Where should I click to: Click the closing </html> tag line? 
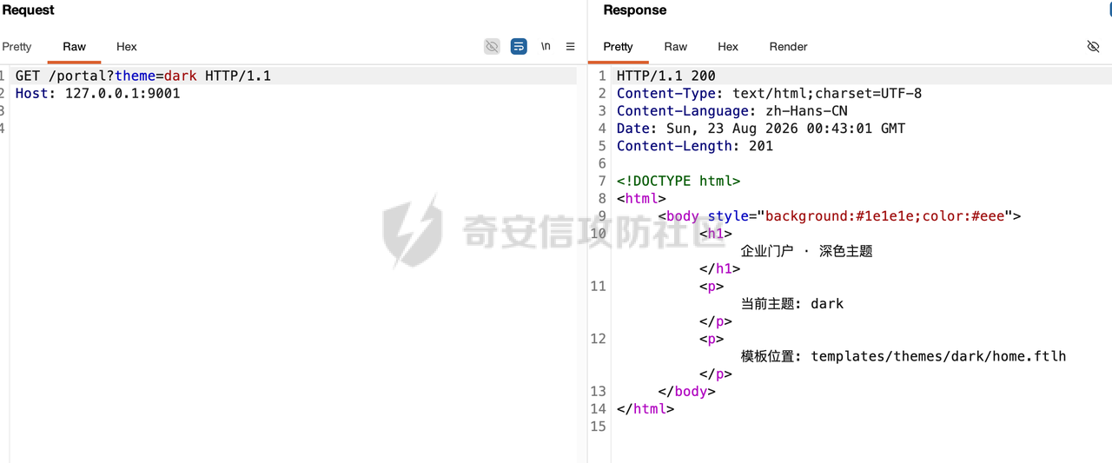[645, 409]
